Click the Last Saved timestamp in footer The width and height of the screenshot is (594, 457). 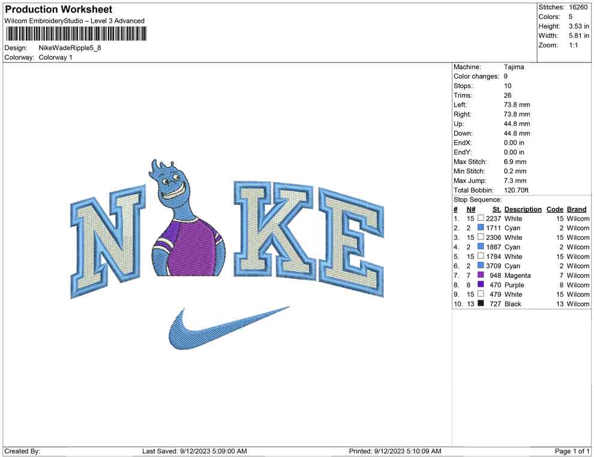[195, 452]
